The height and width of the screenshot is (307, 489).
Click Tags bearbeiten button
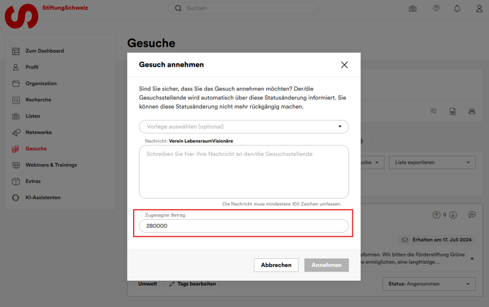click(x=191, y=284)
